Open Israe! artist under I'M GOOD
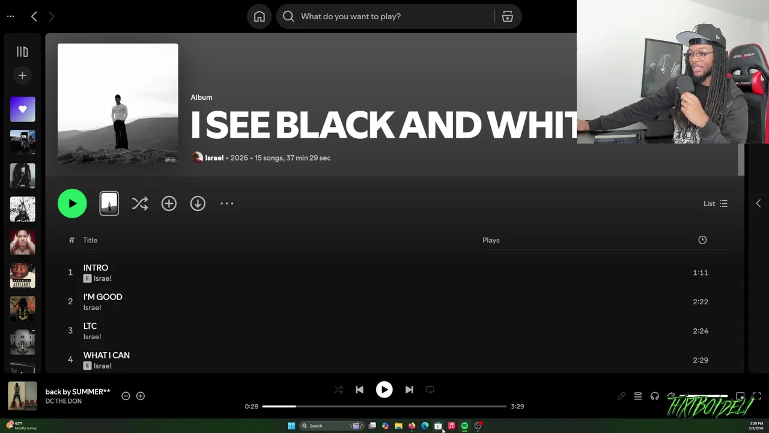The image size is (769, 433). pos(92,307)
